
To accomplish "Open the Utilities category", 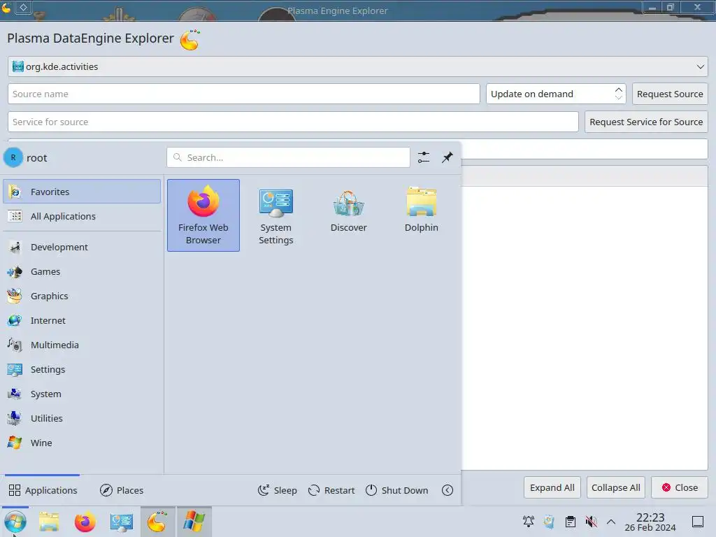I will [x=82, y=418].
